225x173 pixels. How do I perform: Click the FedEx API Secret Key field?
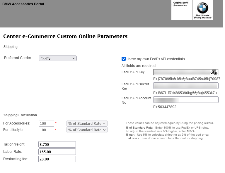coord(186,86)
